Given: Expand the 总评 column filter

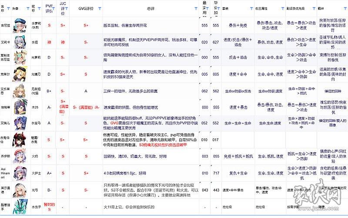Looking at the screenshot, I should (198, 9).
